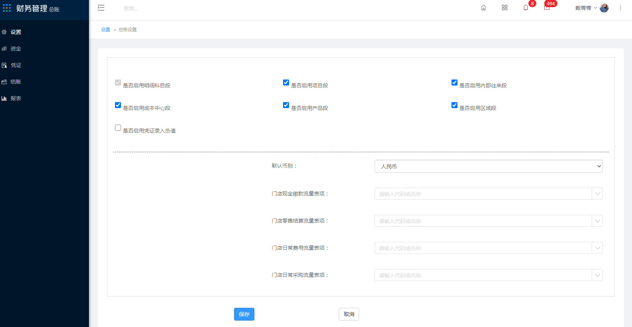632x327 pixels.
Task: Click the 是否启用项目段 label text
Action: coord(309,86)
